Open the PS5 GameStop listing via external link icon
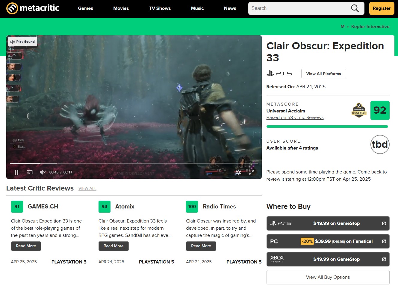 pyautogui.click(x=384, y=223)
